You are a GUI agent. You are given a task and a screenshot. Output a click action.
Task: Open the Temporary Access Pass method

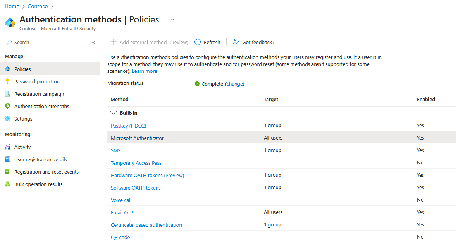click(x=136, y=163)
